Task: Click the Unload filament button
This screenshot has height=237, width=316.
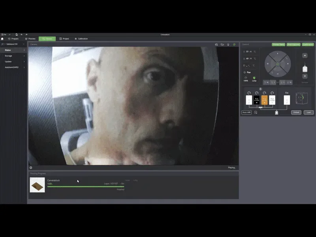Action: coord(296,112)
